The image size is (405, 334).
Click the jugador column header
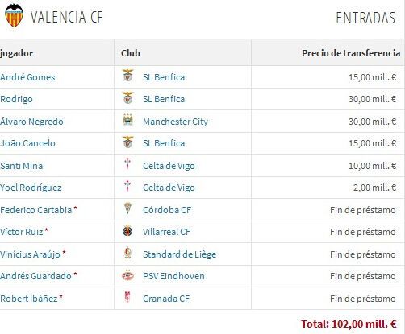point(17,53)
